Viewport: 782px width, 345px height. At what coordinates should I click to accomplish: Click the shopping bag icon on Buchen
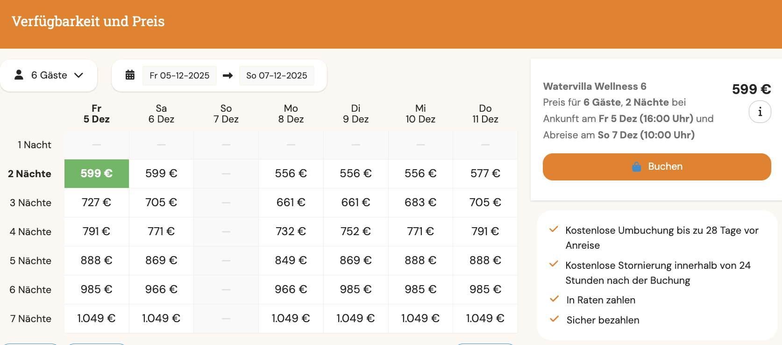(636, 167)
